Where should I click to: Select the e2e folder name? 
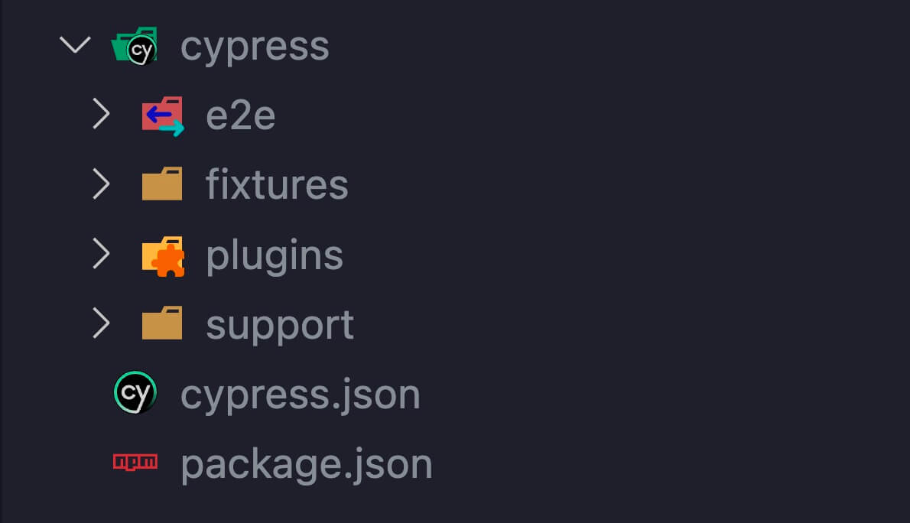point(241,115)
